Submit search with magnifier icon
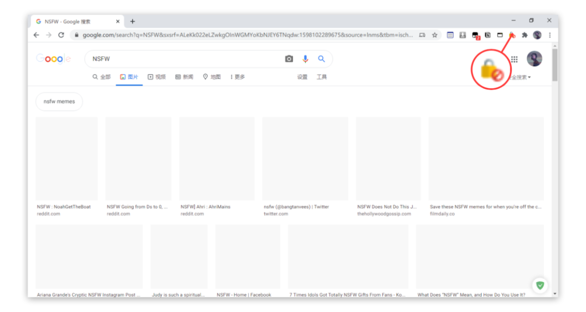Viewport: 586px width, 312px height. 321,59
